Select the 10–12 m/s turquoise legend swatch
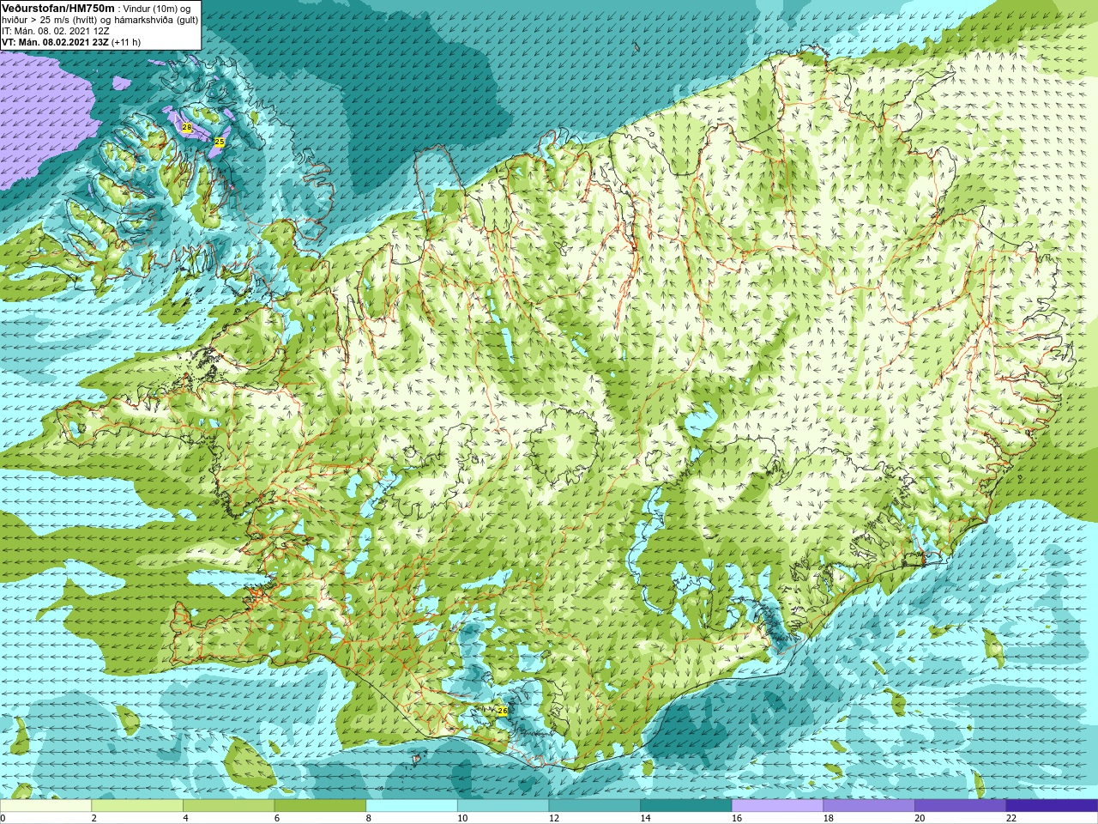 pos(503,806)
